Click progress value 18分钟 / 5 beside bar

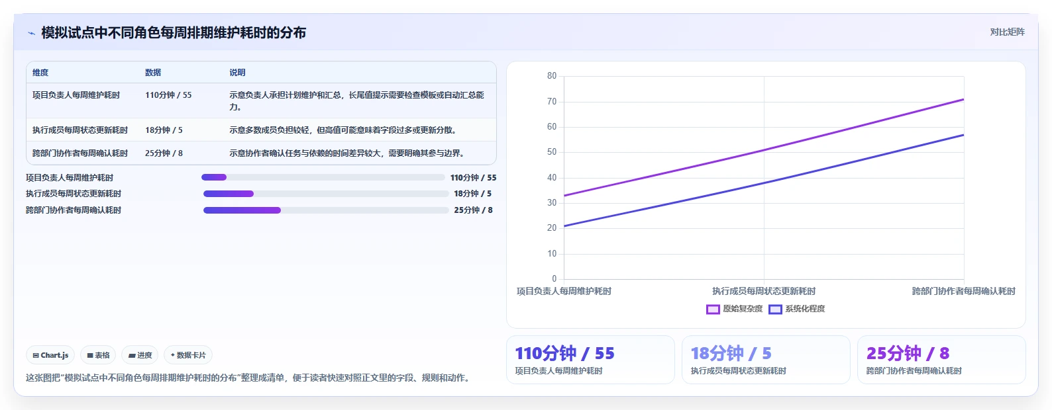(x=472, y=194)
